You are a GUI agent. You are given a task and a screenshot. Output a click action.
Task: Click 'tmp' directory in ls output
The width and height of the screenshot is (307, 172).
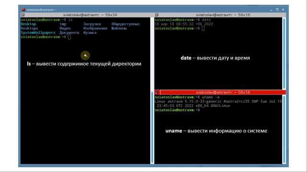click(x=63, y=24)
